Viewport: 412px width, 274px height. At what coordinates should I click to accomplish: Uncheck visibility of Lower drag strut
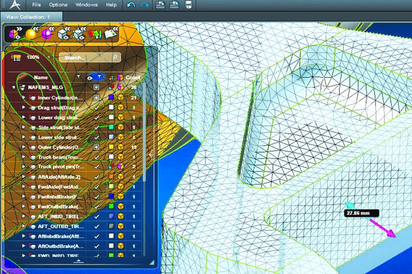[96, 118]
